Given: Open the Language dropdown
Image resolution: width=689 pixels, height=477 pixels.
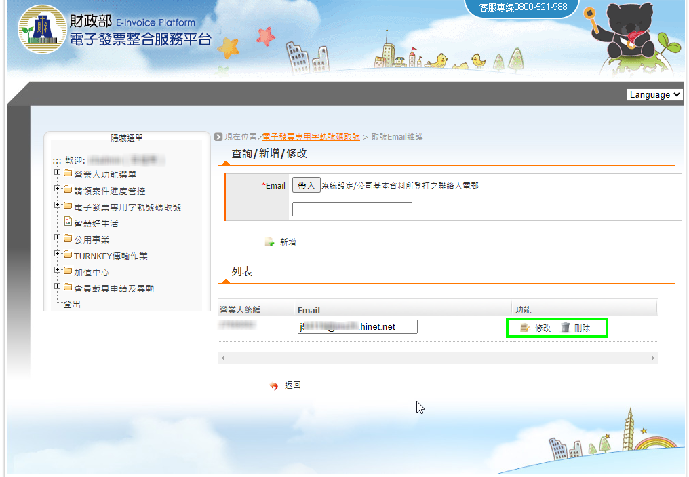Looking at the screenshot, I should (654, 95).
